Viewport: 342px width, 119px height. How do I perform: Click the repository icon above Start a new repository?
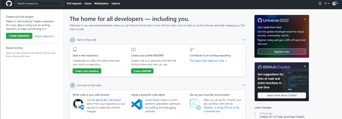point(75,50)
